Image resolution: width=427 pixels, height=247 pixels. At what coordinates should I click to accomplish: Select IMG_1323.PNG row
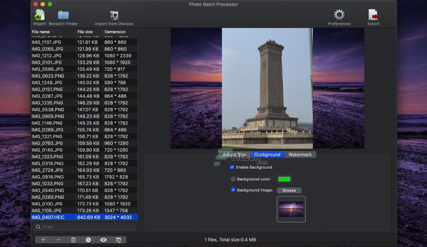coord(84,157)
